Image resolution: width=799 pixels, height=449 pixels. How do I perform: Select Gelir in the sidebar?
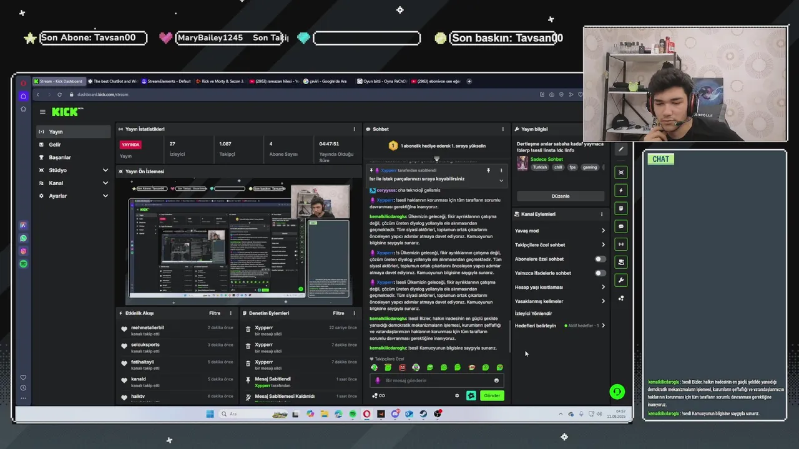73,145
